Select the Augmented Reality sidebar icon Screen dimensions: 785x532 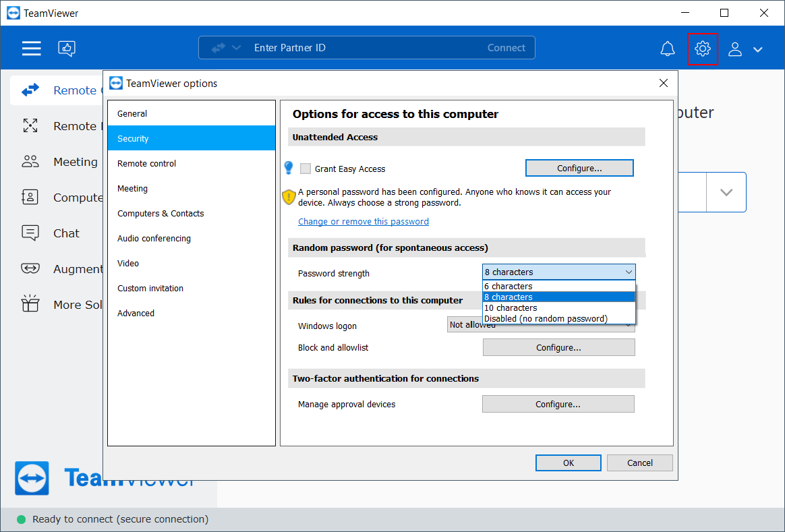pyautogui.click(x=30, y=268)
